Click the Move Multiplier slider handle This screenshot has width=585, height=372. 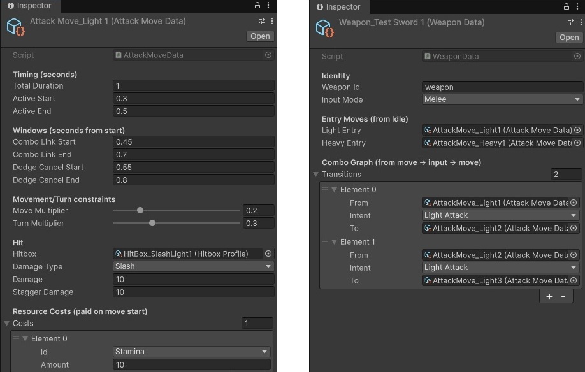coord(140,210)
